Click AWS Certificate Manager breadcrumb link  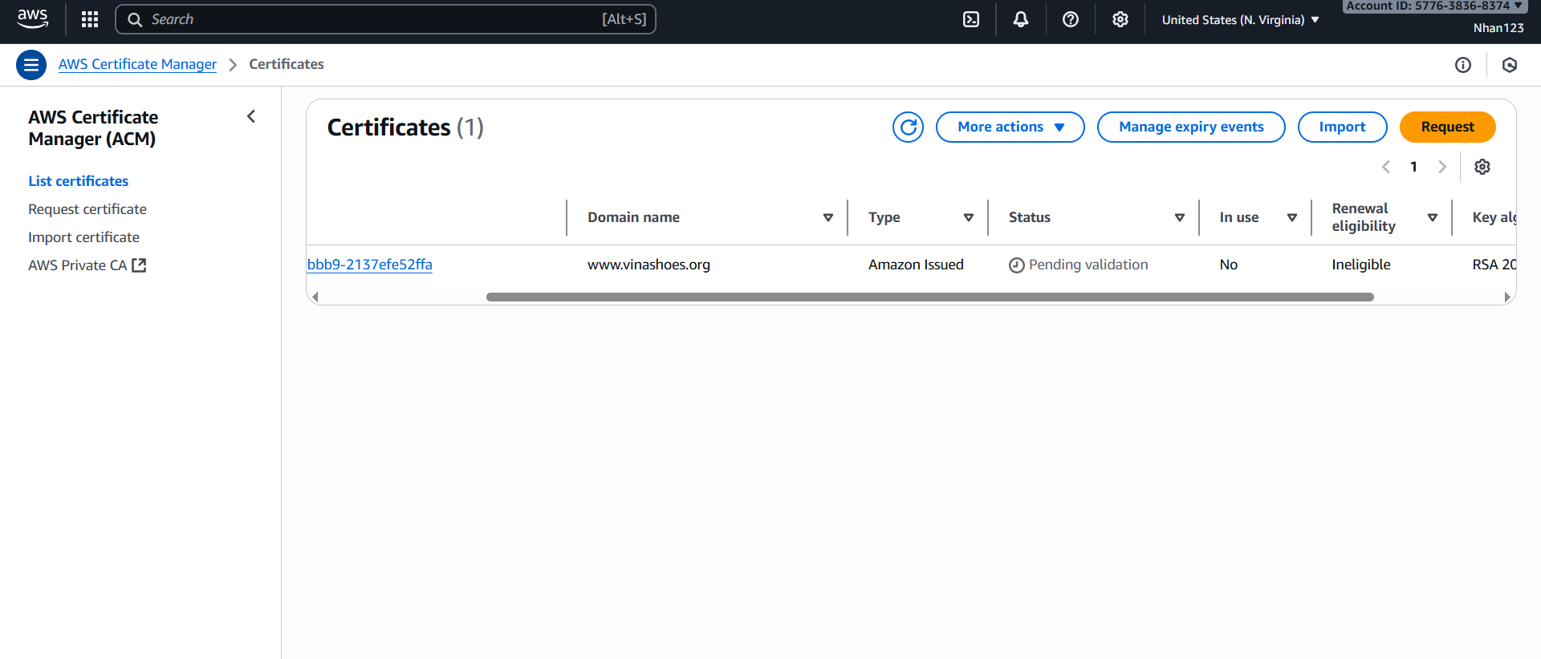tap(137, 64)
